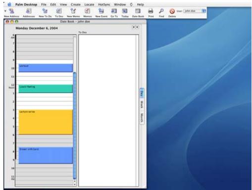The height and width of the screenshot is (190, 252).
Task: Go to next day arrow
Action: [137, 27]
